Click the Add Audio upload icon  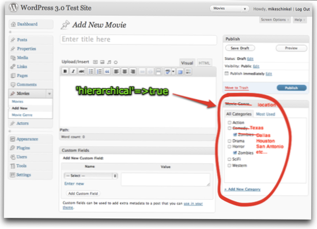[x=109, y=62]
